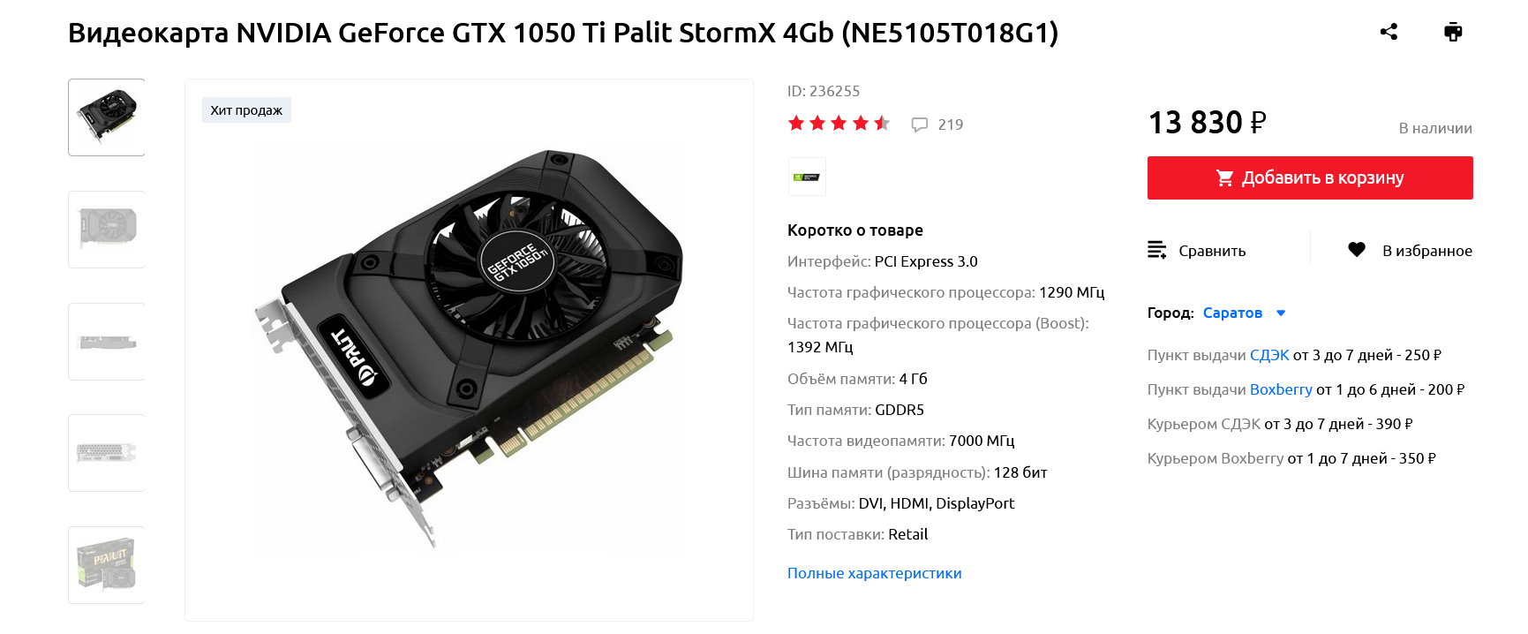Click the shopping cart icon in red button

tap(1224, 177)
